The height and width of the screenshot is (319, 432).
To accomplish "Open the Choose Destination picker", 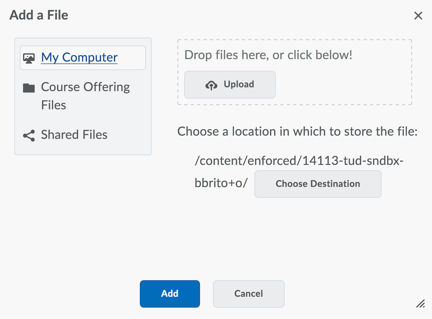I will click(x=318, y=184).
